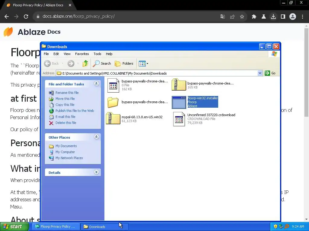Click the Go button

pyautogui.click(x=270, y=73)
